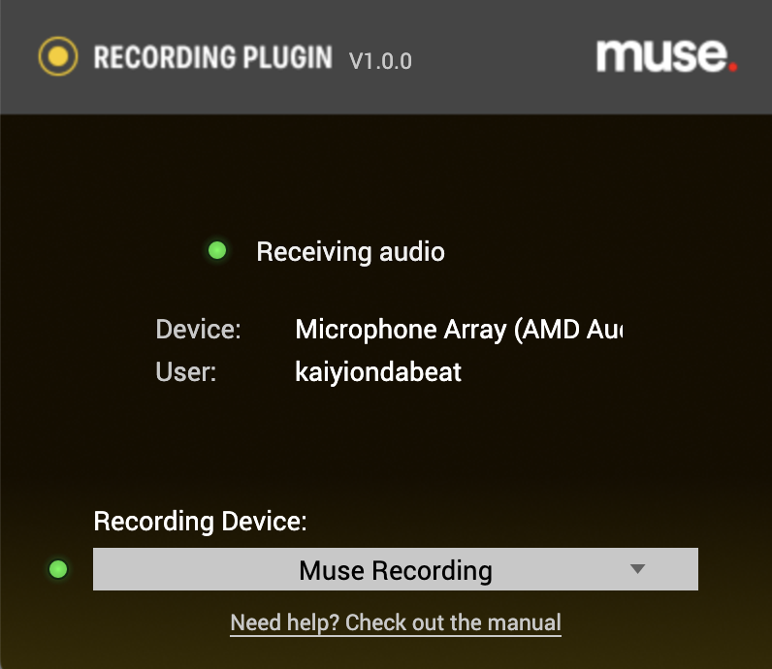Expand the dropdown using its triangle arrow

(x=637, y=569)
